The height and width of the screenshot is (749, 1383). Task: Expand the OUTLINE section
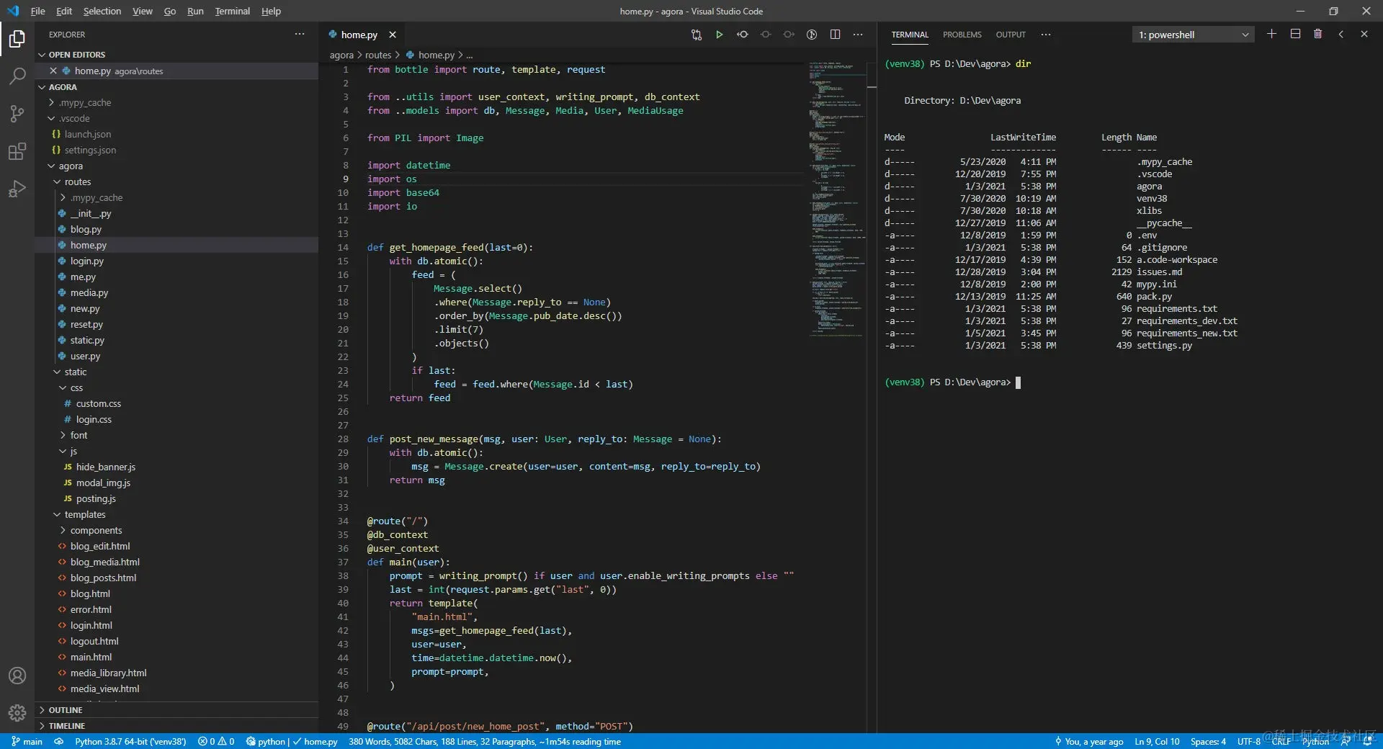click(66, 710)
